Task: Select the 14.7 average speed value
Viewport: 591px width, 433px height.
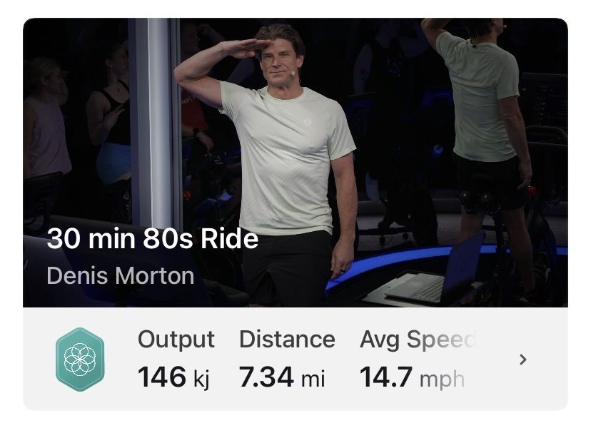Action: 385,377
